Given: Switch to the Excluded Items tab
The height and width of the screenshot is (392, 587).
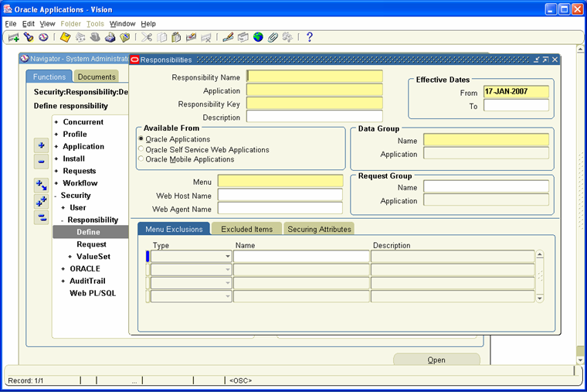Looking at the screenshot, I should coord(246,229).
